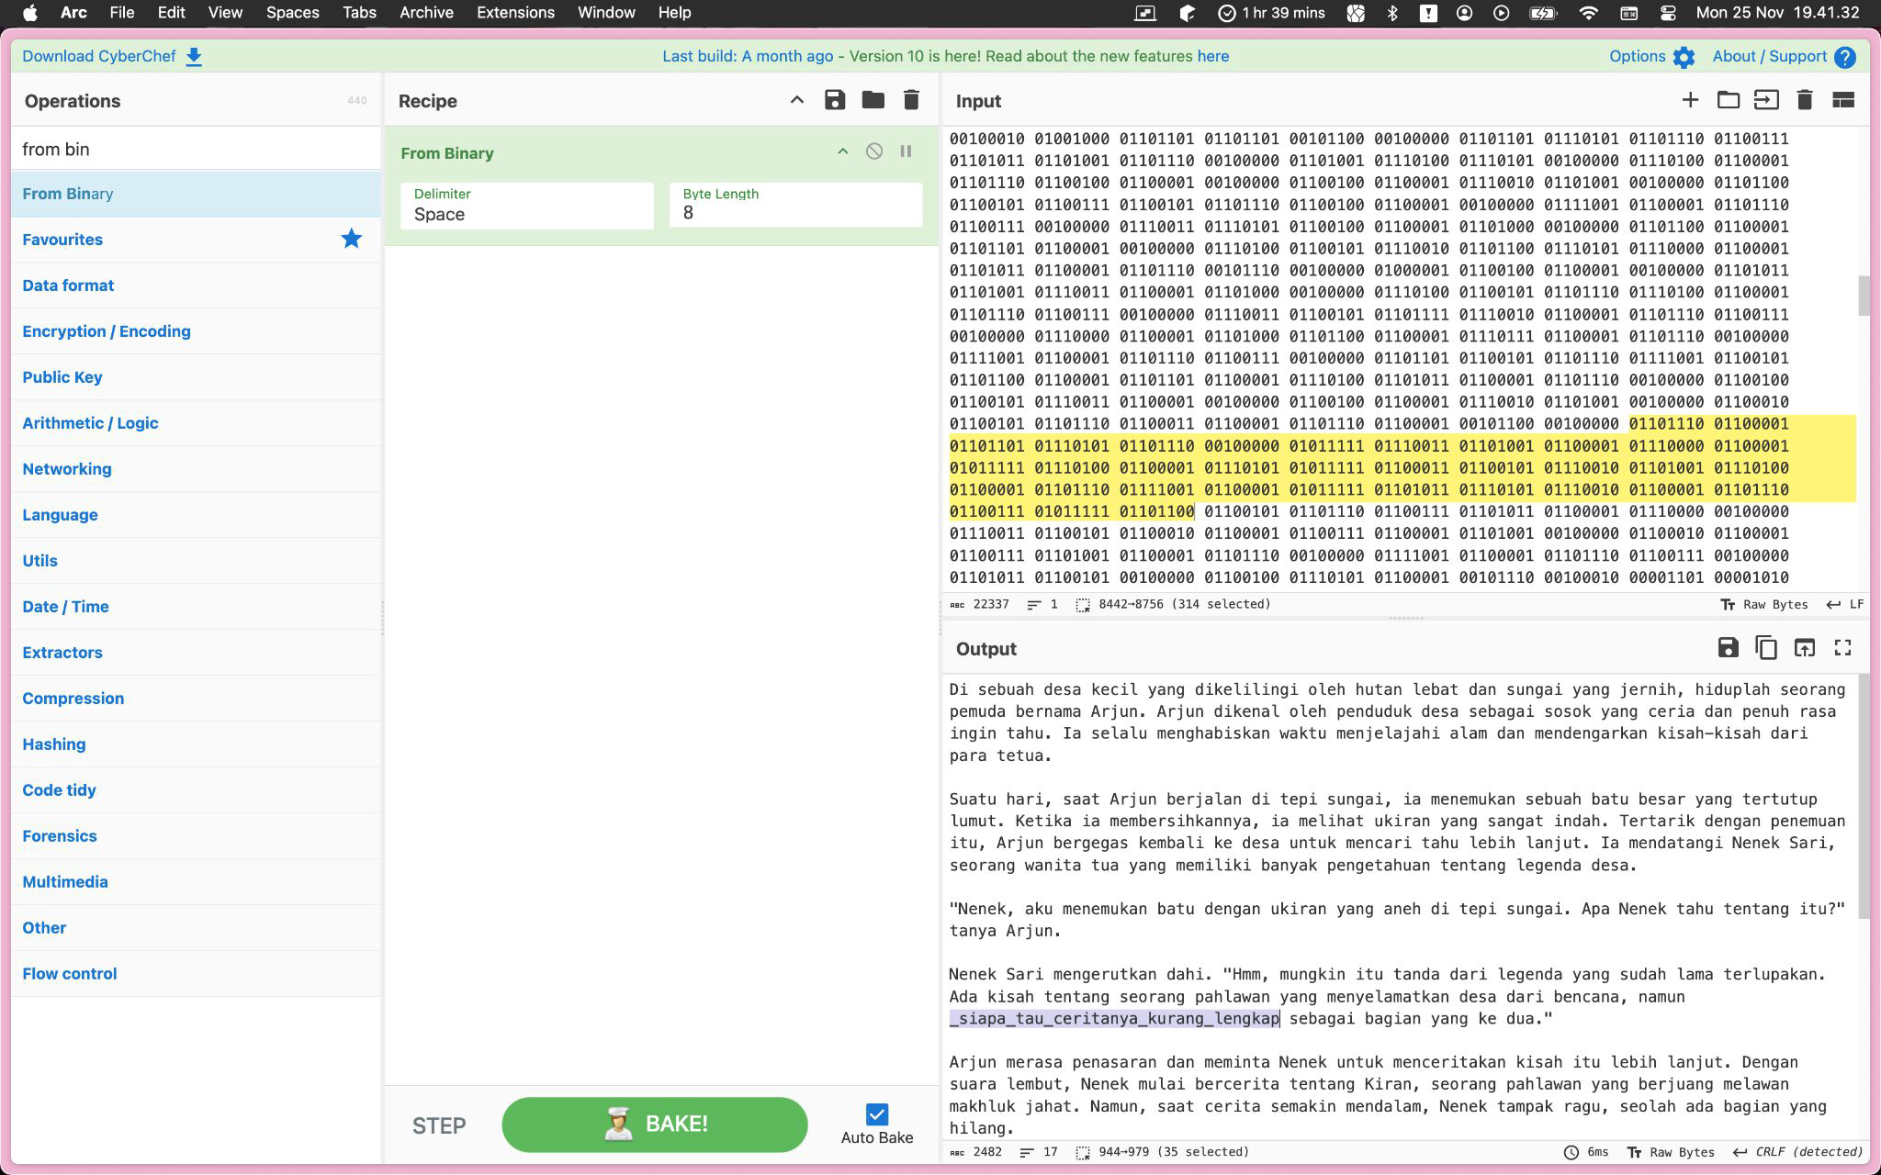Click the Reset pane layout icon

point(1842,100)
